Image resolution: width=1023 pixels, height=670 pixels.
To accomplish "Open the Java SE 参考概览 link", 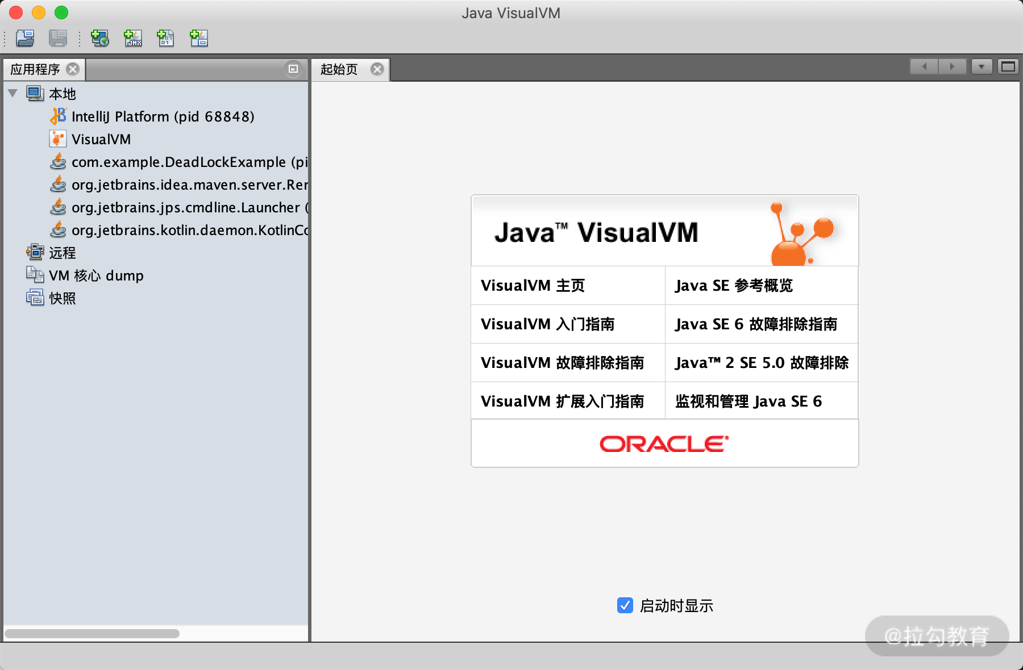I will click(734, 286).
